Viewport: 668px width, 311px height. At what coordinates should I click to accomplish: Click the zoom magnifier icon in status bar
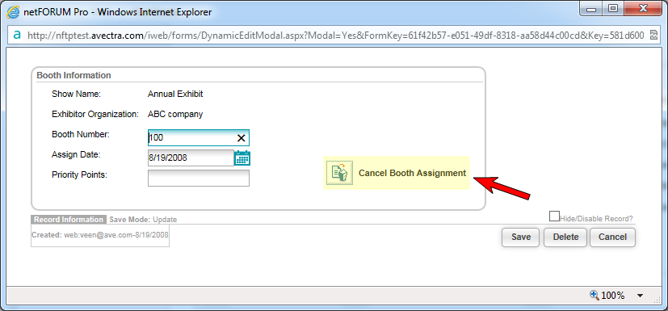(x=594, y=295)
